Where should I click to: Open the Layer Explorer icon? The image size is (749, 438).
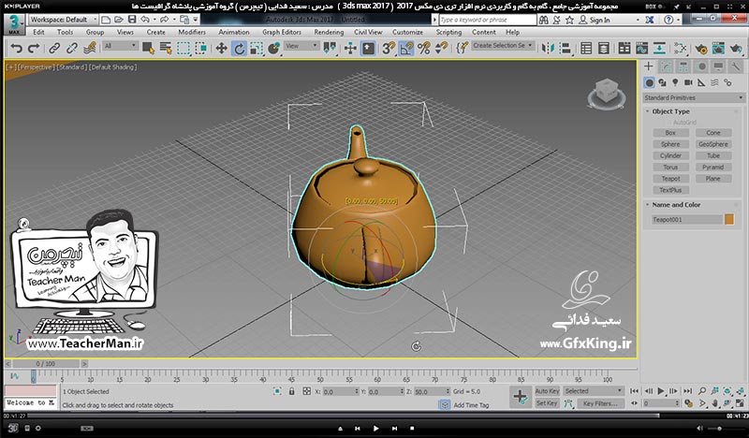[604, 49]
